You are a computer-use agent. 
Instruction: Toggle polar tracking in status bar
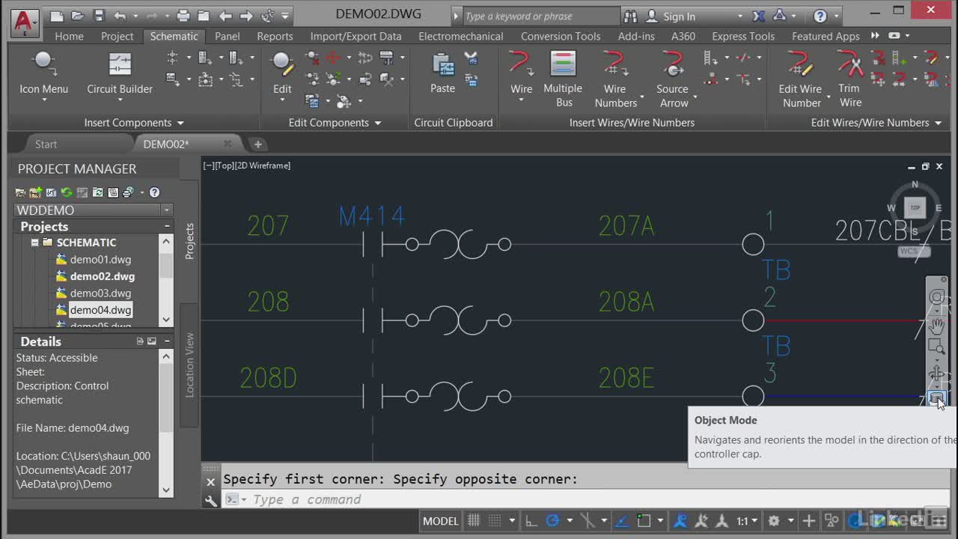553,520
